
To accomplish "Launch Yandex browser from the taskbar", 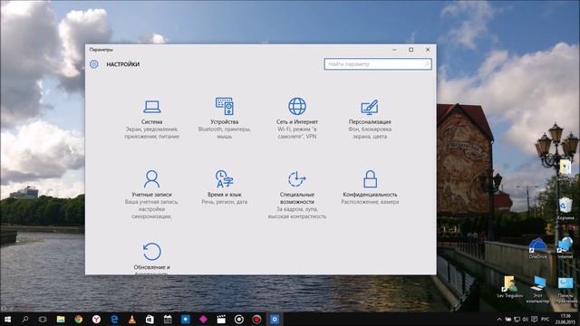I will click(x=96, y=319).
